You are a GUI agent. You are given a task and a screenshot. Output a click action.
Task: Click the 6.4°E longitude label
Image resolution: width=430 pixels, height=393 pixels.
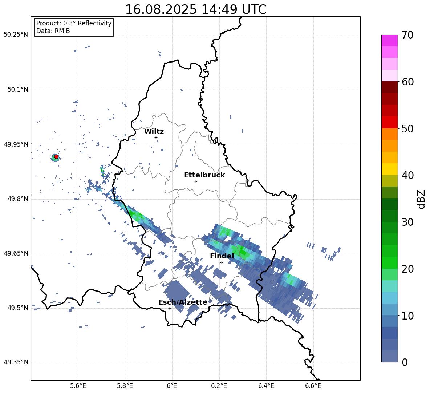click(x=266, y=386)
